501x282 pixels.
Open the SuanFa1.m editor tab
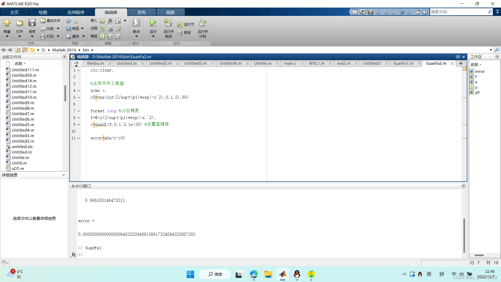(403, 63)
